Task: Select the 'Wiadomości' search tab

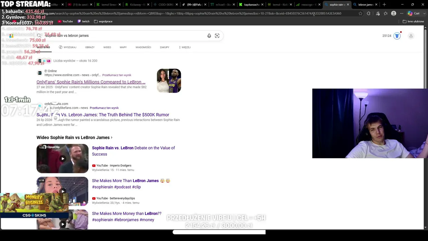Action: click(143, 47)
